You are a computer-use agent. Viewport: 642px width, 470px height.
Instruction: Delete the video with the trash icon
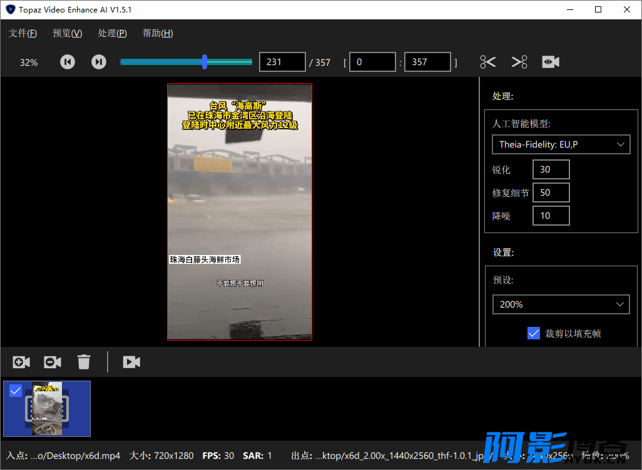coord(84,362)
